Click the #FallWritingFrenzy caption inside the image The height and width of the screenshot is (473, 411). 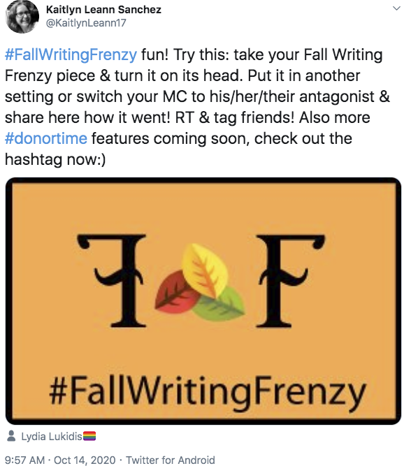pyautogui.click(x=208, y=391)
